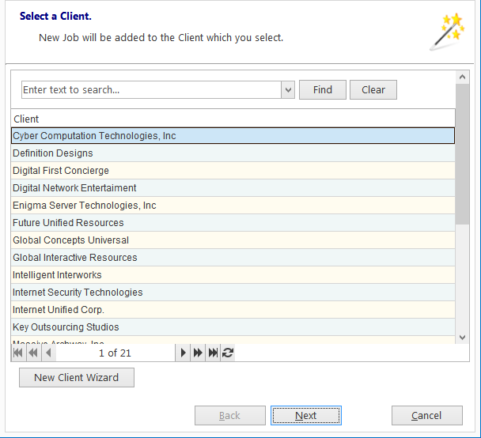Sort by the Client column header

click(x=233, y=119)
